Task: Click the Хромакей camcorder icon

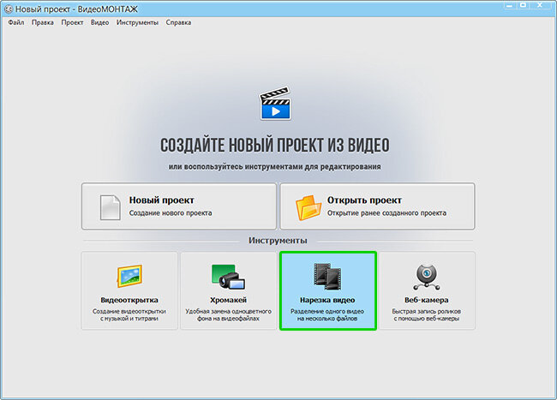Action: click(x=229, y=277)
